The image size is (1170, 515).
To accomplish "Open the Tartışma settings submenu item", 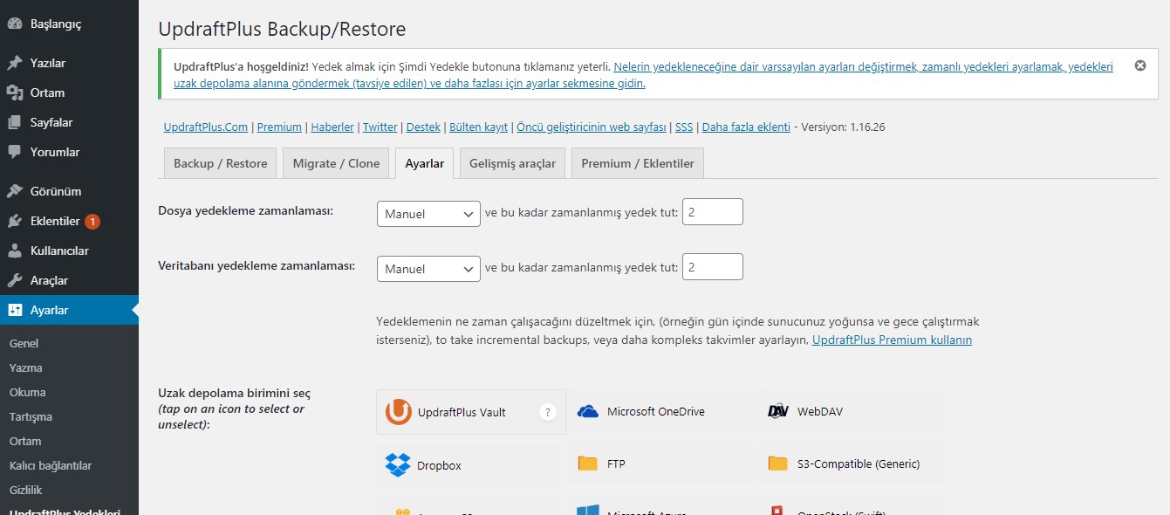I will point(31,416).
